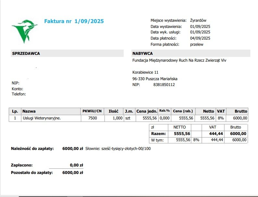Click the NABYWCA section header
Screen dimensions: 258x197
[191, 54]
